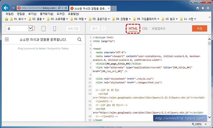213x128 pixels.
Task: Close the current browser tab
Action: [109, 8]
